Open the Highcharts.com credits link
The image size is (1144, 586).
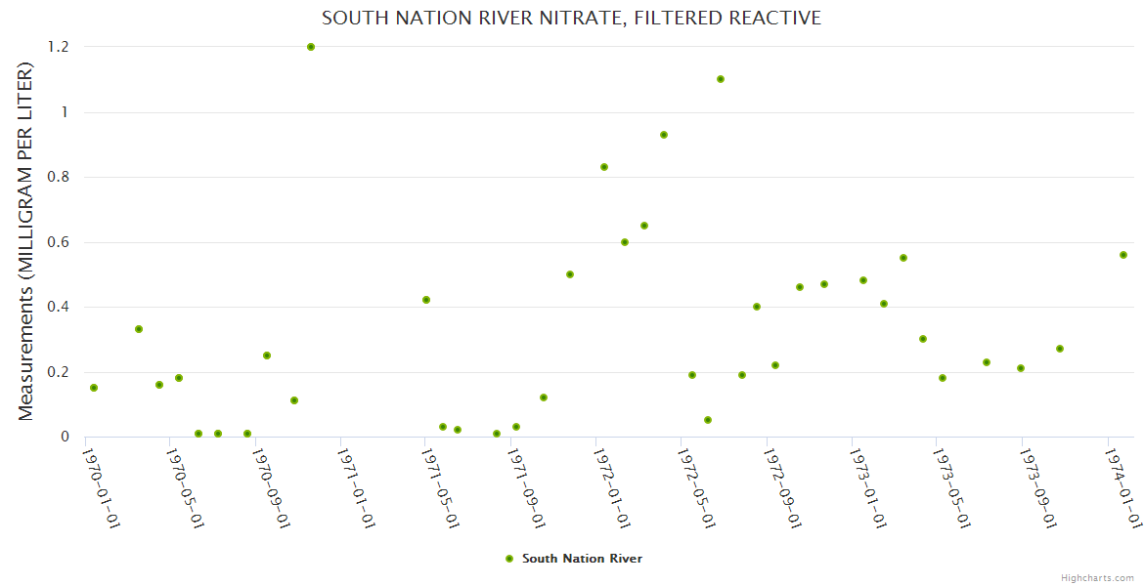[x=1097, y=577]
